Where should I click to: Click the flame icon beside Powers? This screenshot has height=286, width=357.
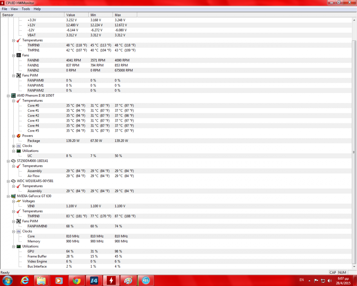pos(18,136)
